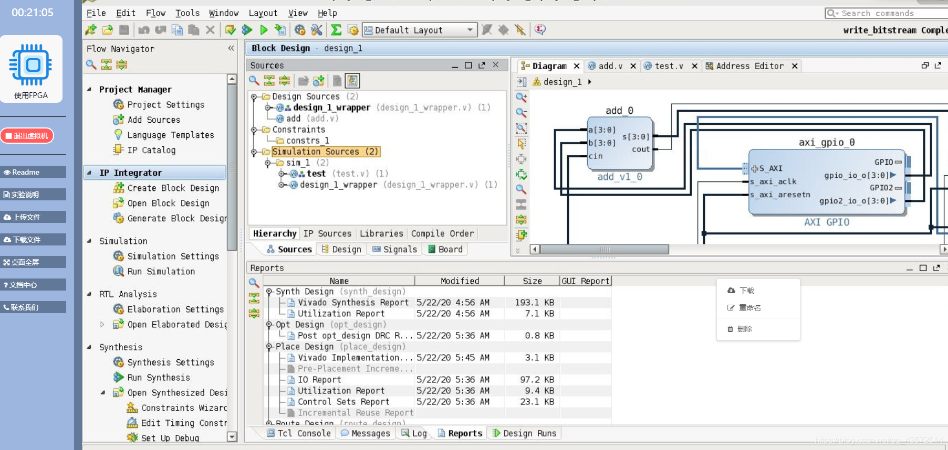Open the Flow menu
The height and width of the screenshot is (450, 948).
coord(155,13)
